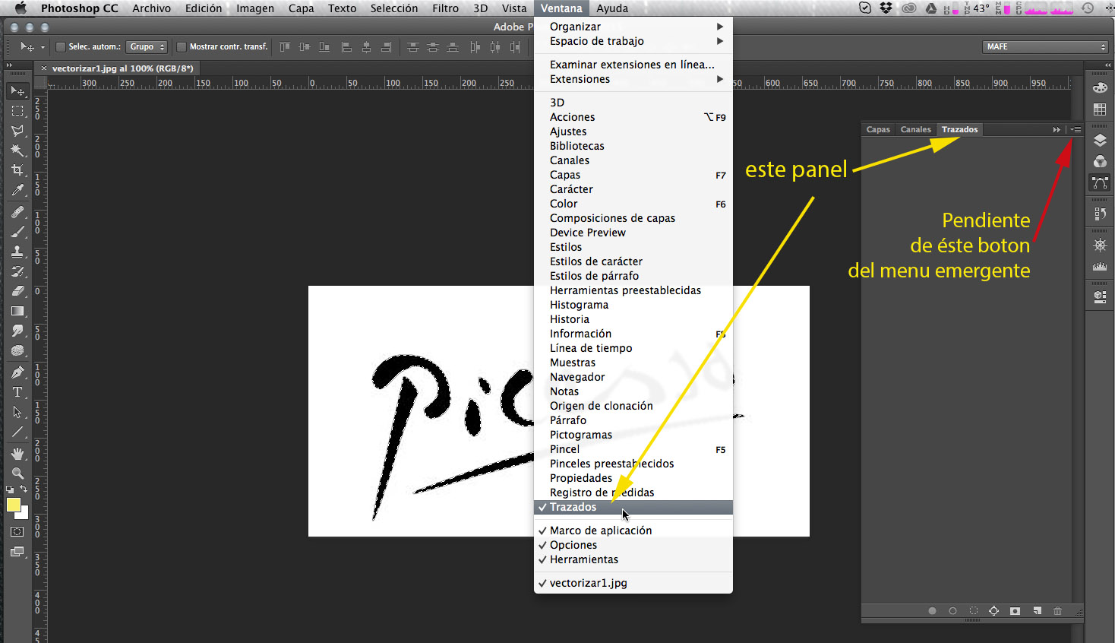Click Make work path from selection icon
Viewport: 1115px width, 643px height.
pos(993,611)
